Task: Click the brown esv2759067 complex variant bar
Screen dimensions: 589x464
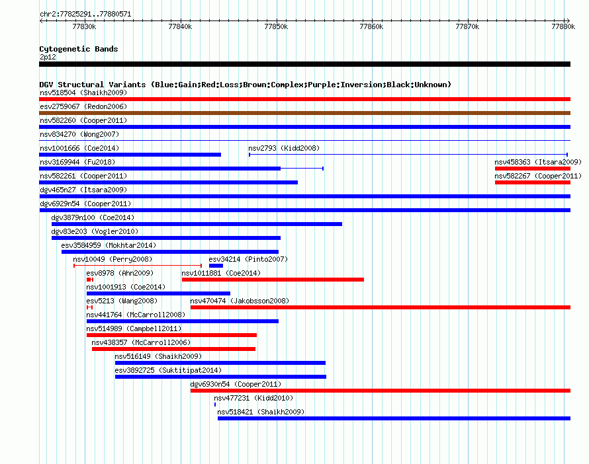Action: [x=304, y=113]
